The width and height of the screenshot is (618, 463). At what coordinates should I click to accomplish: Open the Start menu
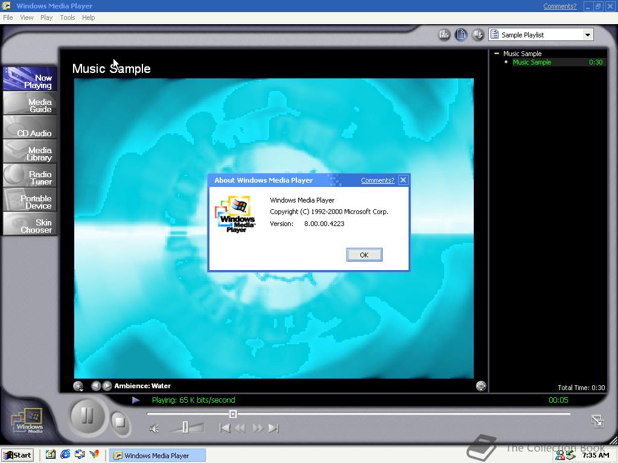point(18,455)
